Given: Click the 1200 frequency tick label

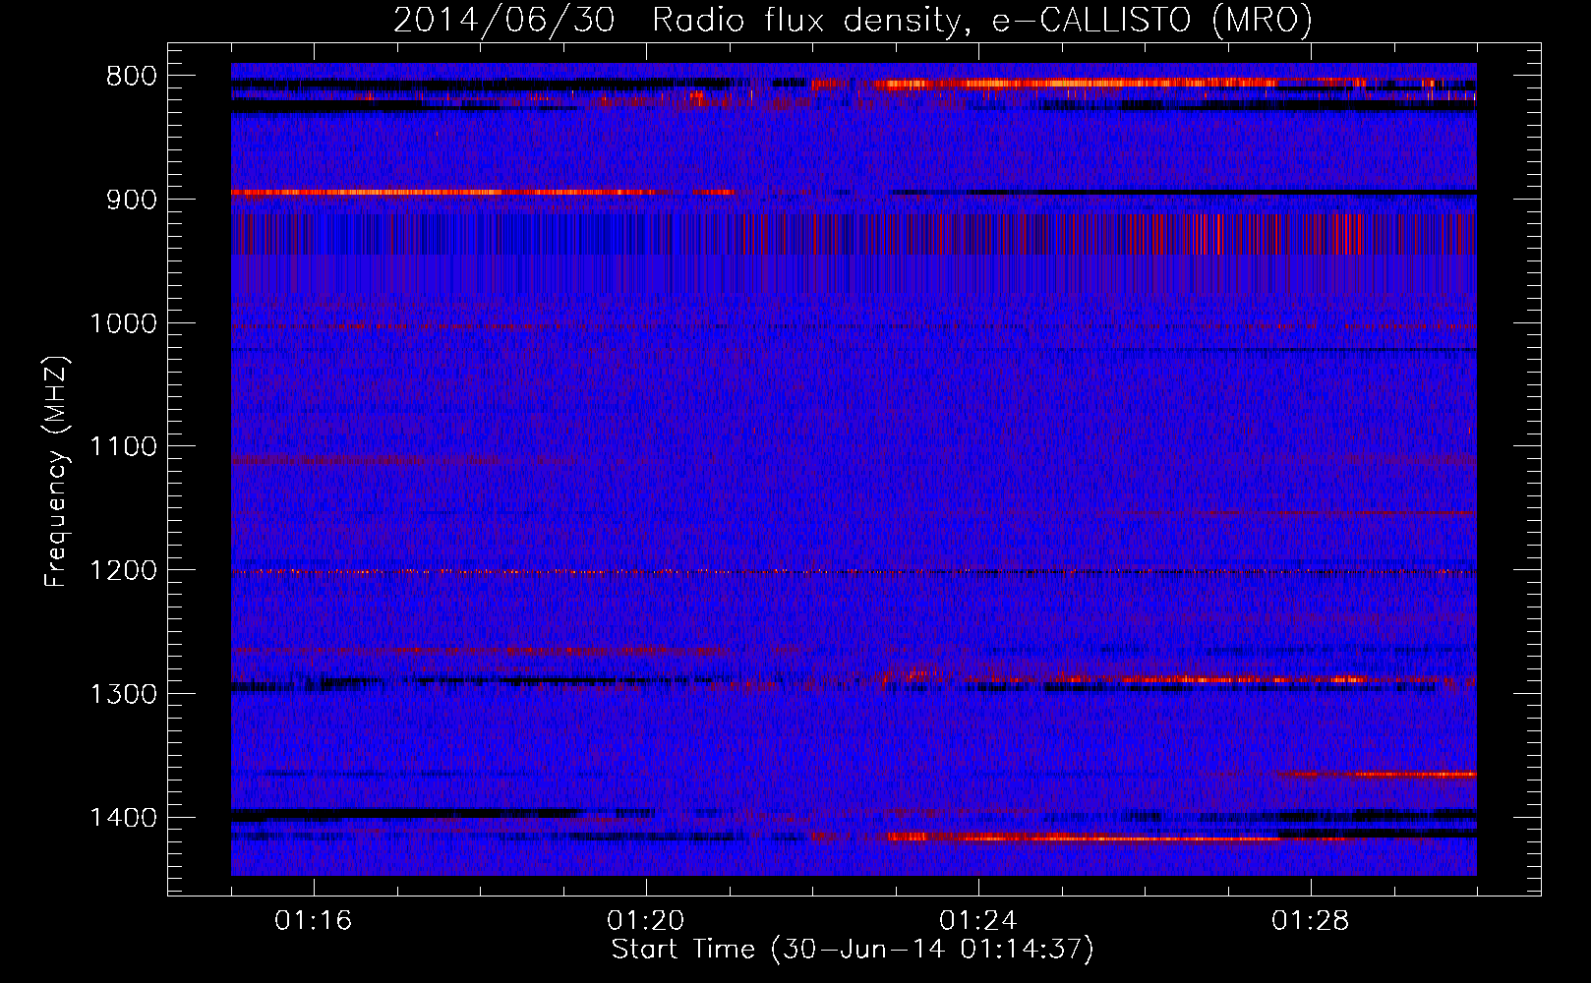Looking at the screenshot, I should [x=123, y=571].
